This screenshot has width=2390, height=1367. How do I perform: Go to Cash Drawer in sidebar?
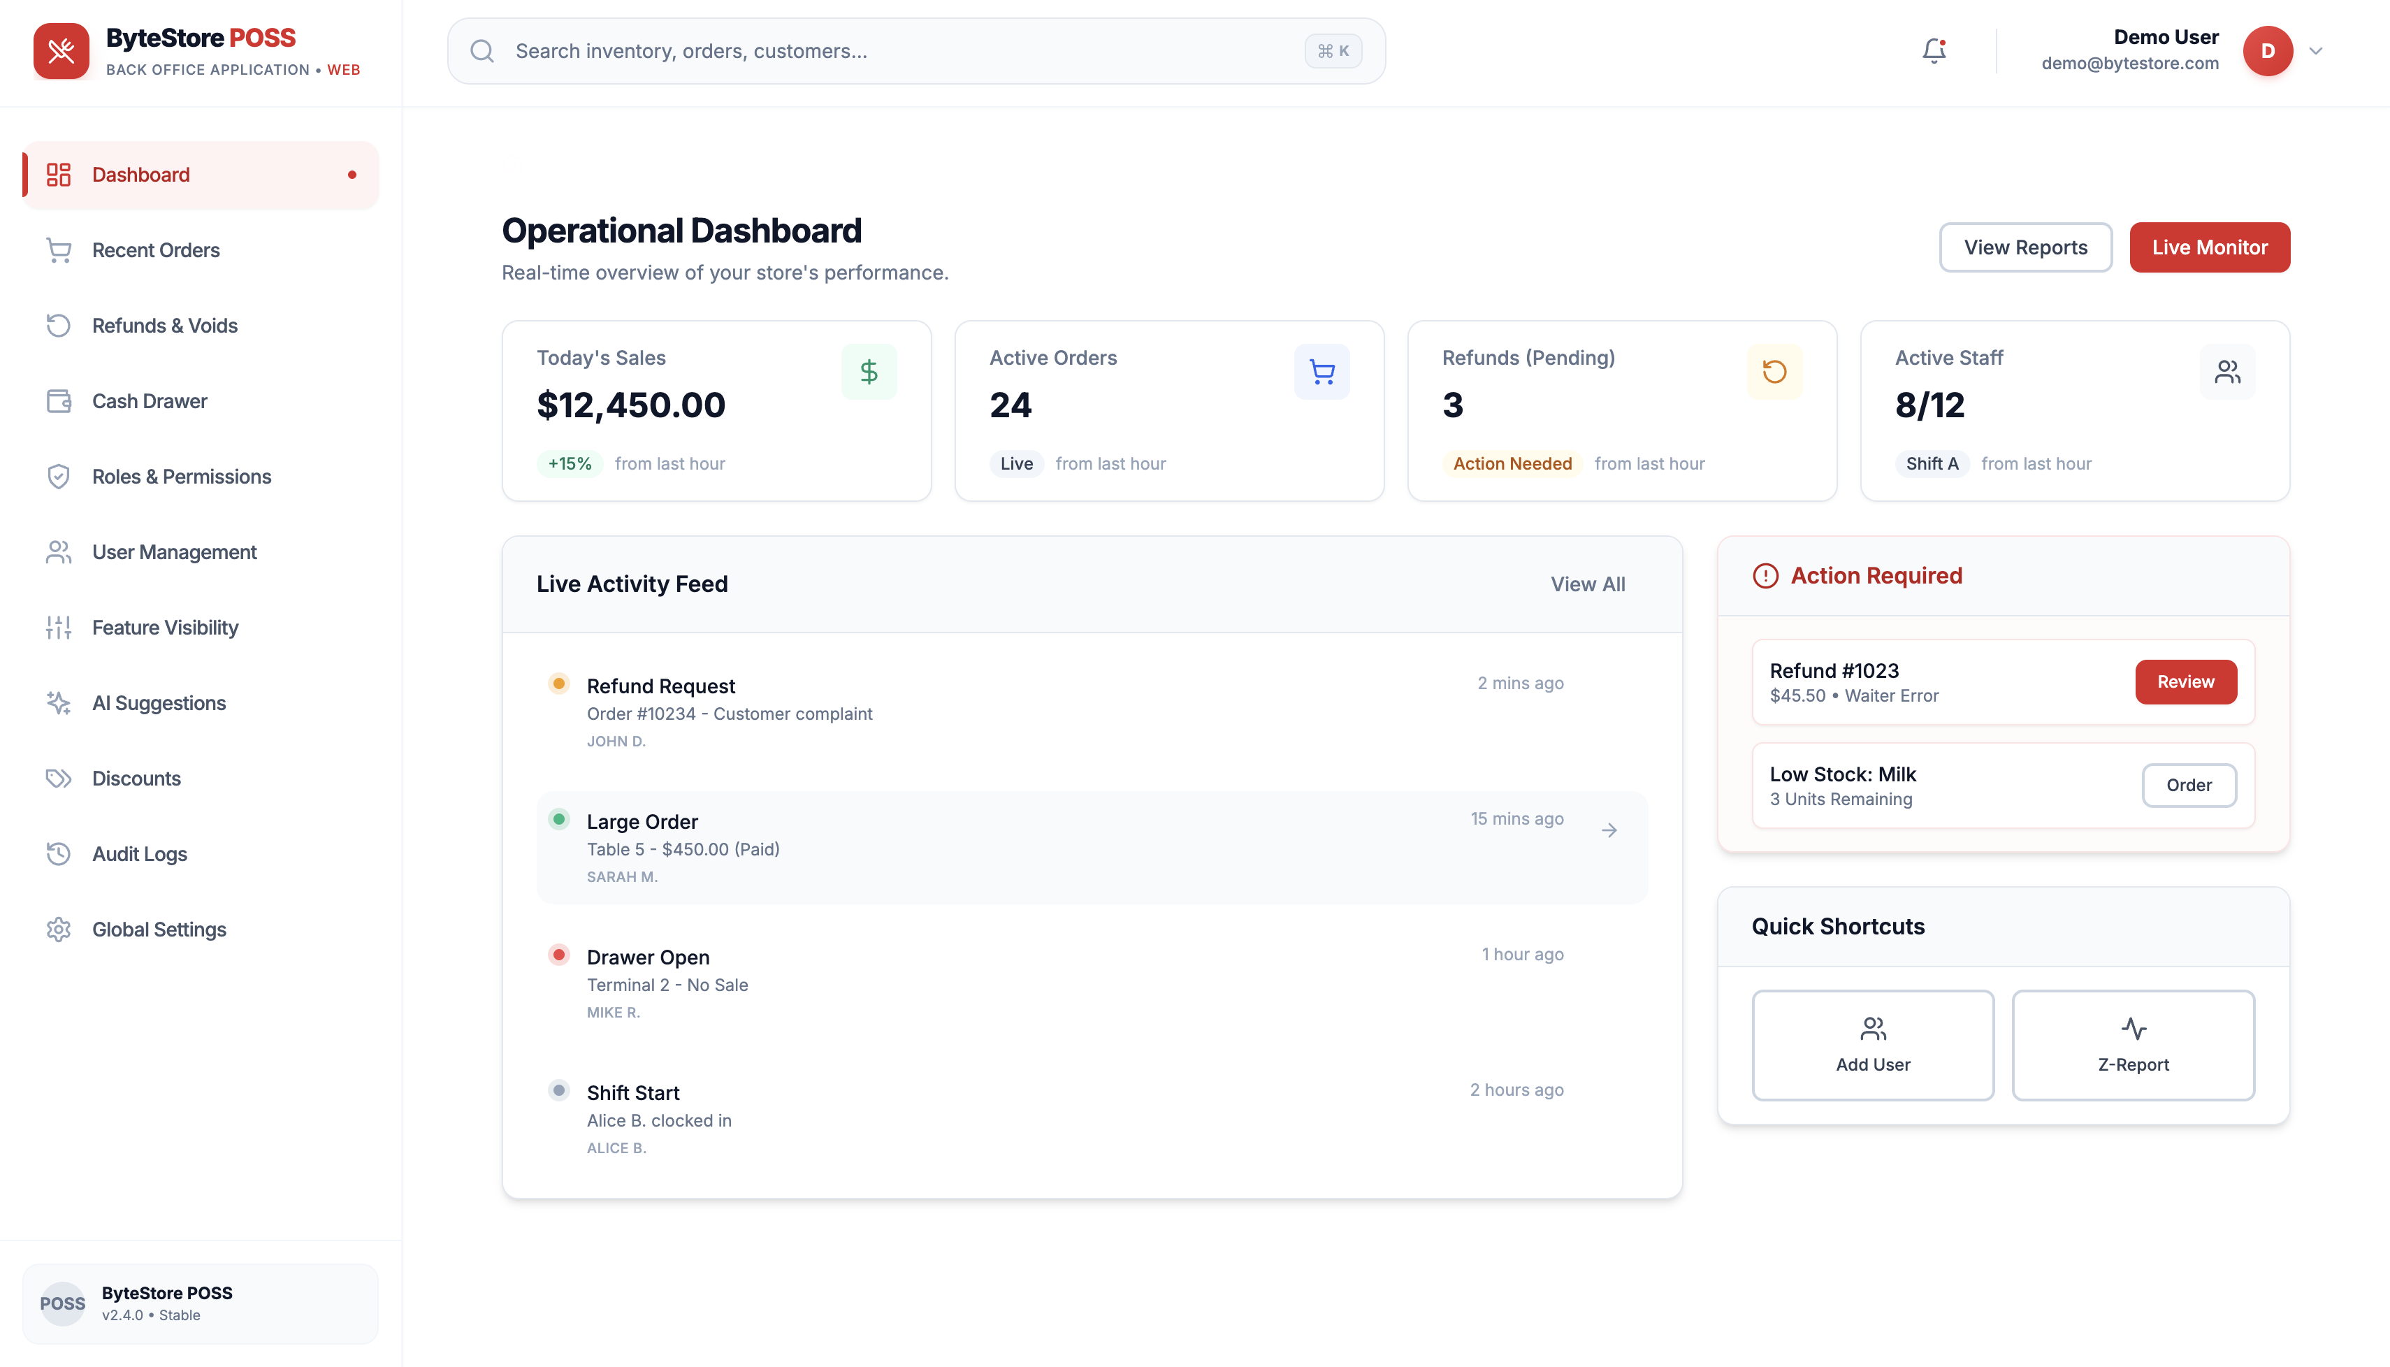pyautogui.click(x=150, y=401)
